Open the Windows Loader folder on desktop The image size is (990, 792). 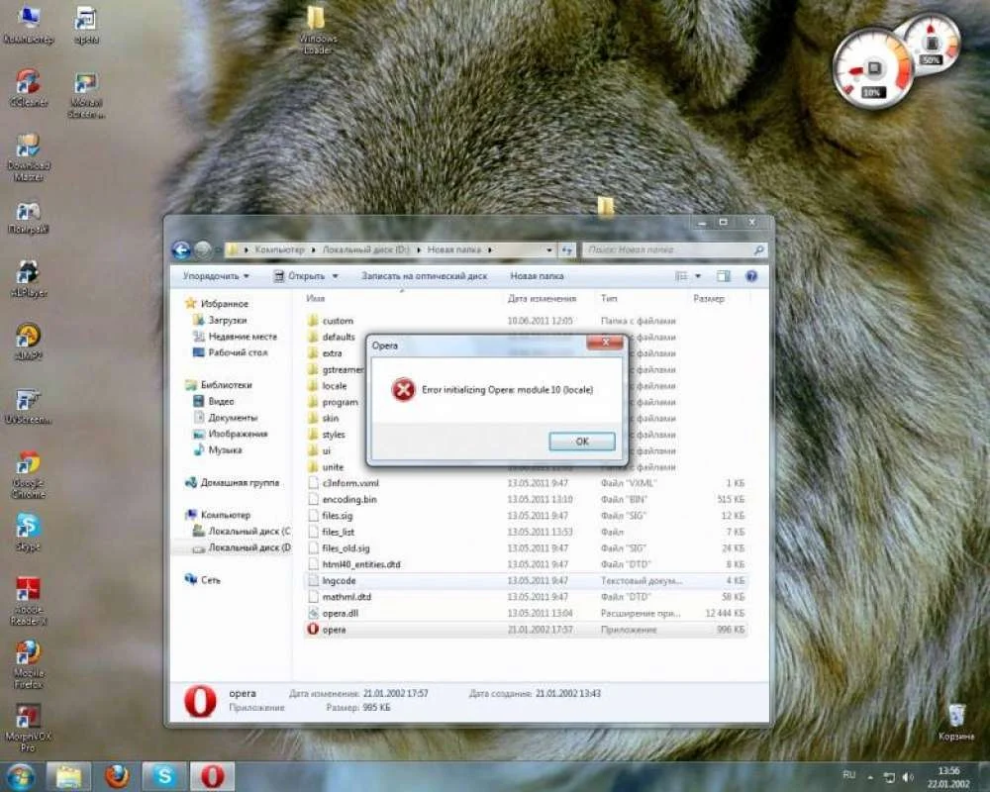[x=317, y=31]
